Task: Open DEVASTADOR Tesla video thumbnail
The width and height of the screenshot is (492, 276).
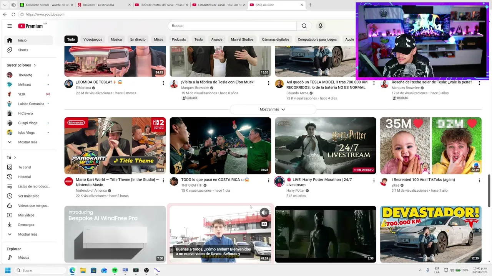Action: point(431,234)
